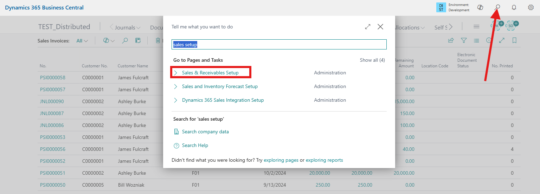Click the Tell Me search input field
This screenshot has width=540, height=194.
point(279,45)
